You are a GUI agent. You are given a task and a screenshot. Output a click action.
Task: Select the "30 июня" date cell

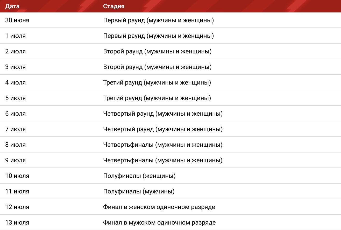(x=17, y=20)
